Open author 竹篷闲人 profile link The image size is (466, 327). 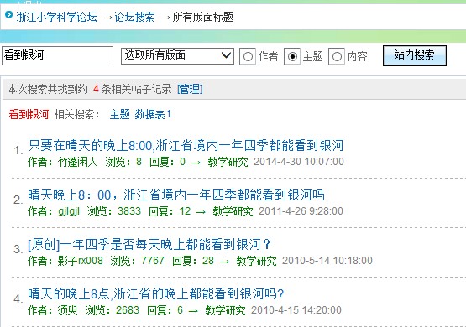coord(77,162)
